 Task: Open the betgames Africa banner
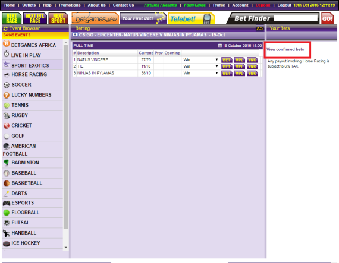pos(95,18)
